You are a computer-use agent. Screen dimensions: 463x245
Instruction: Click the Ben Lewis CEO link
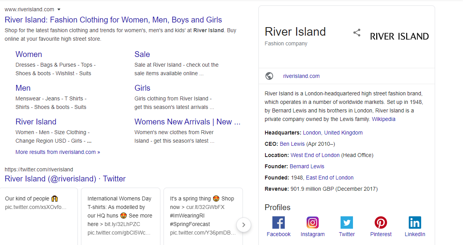click(x=292, y=144)
